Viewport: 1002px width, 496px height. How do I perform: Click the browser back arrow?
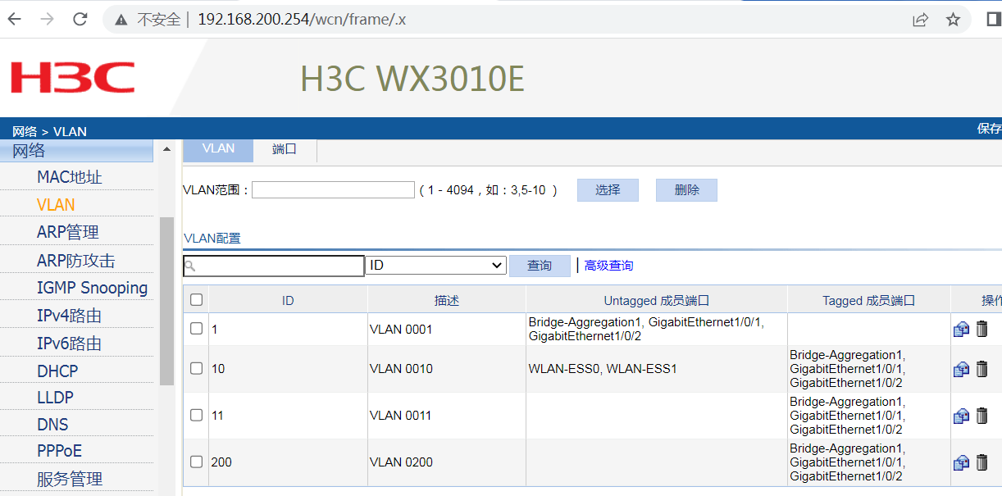point(15,19)
